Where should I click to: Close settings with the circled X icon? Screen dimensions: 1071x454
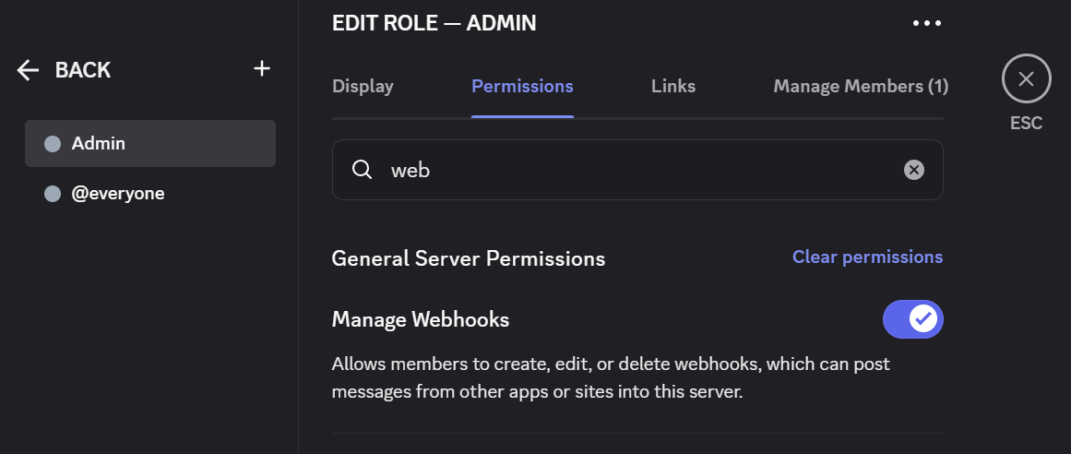pyautogui.click(x=1026, y=79)
